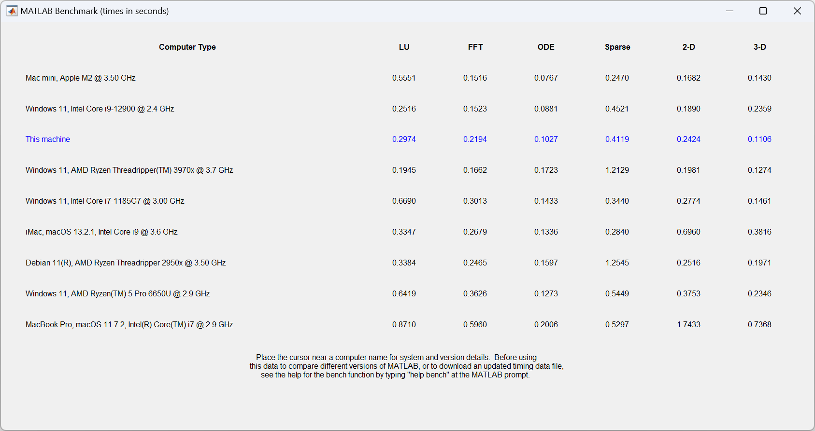Click LU value 0.1945 for Threadripper 3970x
The image size is (815, 431).
tap(404, 170)
